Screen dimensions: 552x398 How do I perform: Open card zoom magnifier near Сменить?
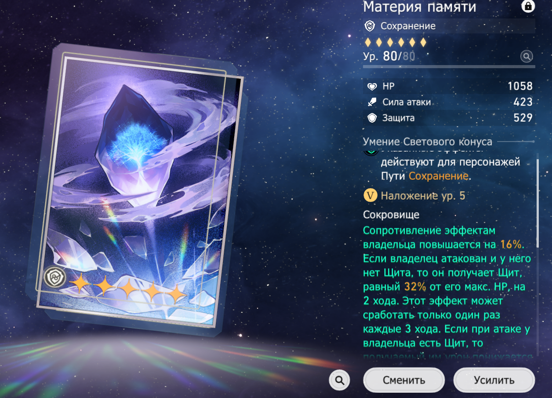pos(339,380)
